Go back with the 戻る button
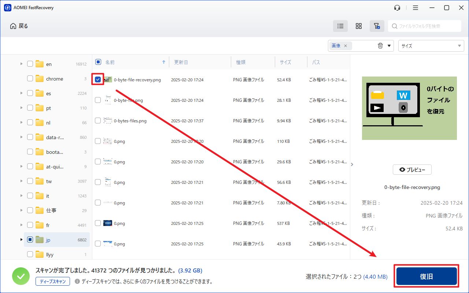This screenshot has height=293, width=469. coord(19,26)
